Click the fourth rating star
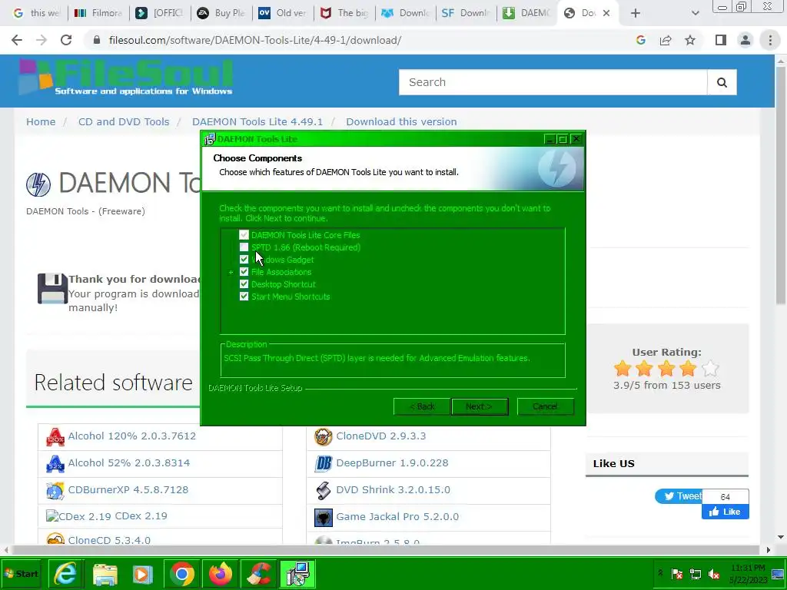 pyautogui.click(x=688, y=368)
